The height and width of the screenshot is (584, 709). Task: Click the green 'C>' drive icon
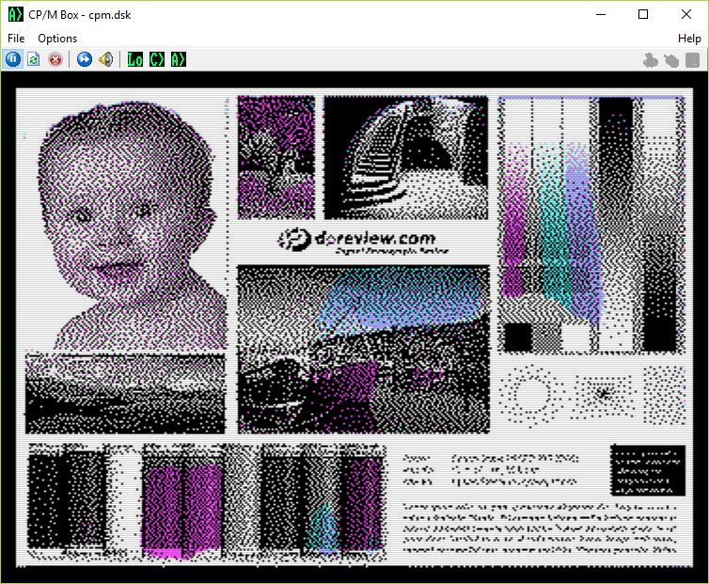coord(157,59)
